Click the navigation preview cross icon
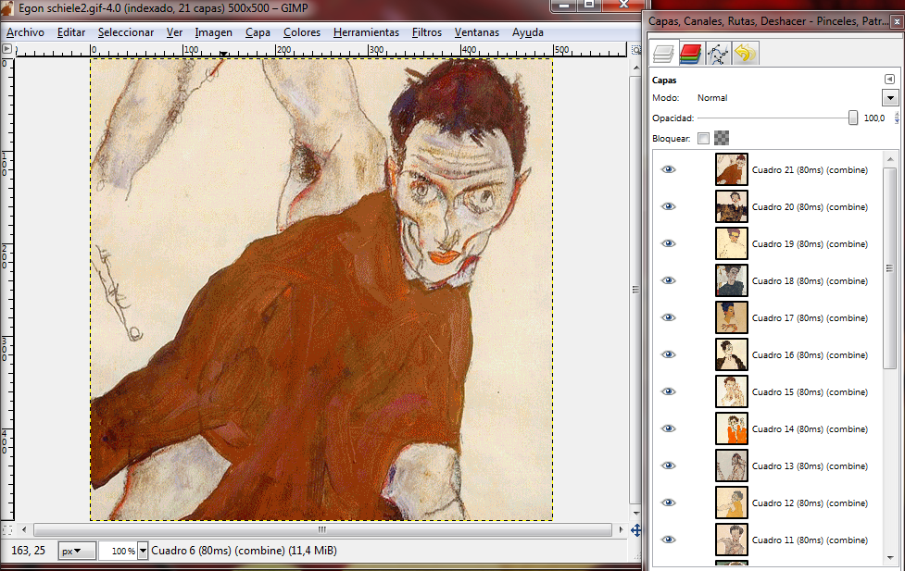Screen dimensions: 905x571 tap(636, 529)
